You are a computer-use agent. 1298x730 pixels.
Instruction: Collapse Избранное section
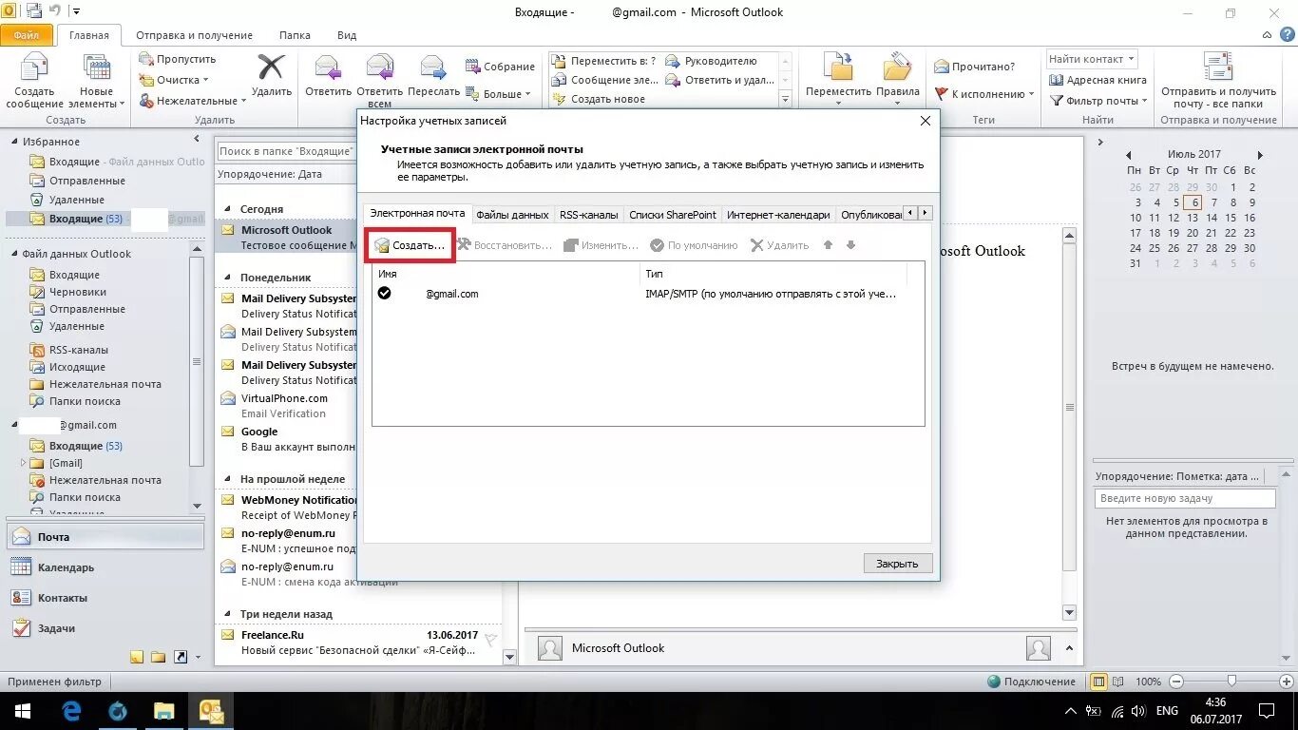(x=14, y=142)
